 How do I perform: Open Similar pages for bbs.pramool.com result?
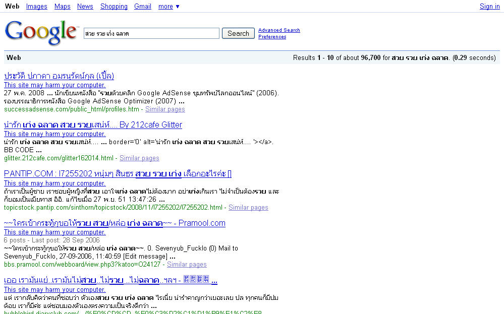(187, 264)
